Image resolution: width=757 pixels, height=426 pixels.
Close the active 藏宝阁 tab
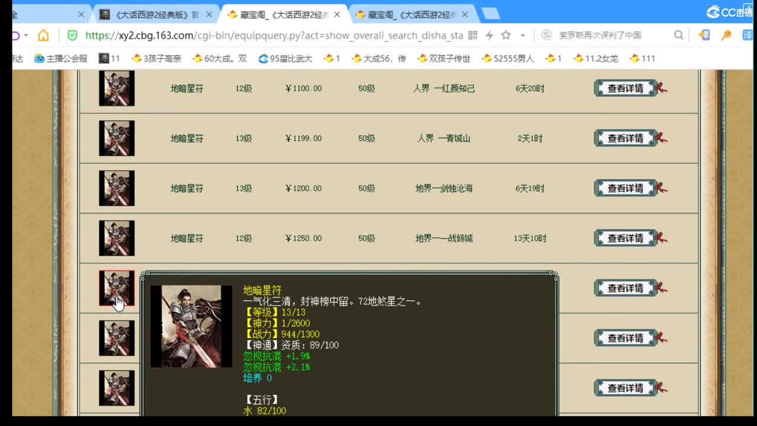coord(338,14)
